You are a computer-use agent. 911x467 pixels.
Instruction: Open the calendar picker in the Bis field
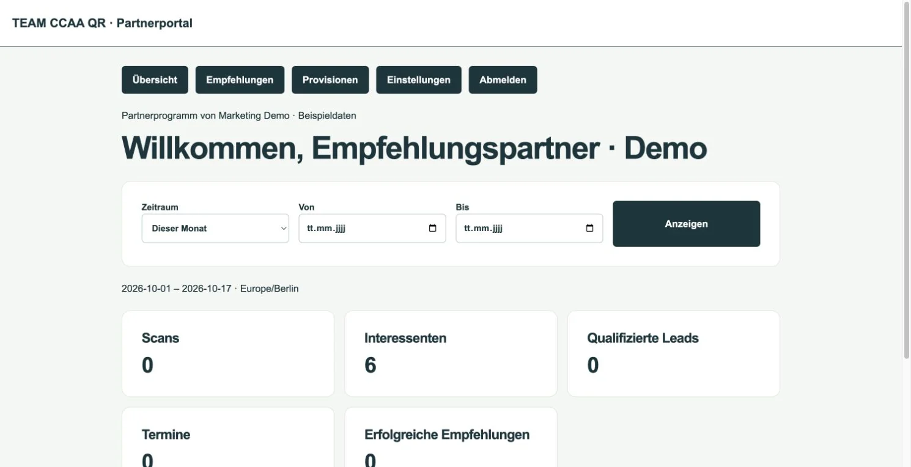590,229
